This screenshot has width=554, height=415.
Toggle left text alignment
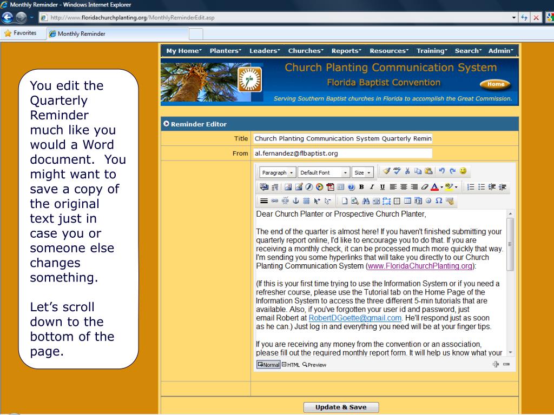coord(393,187)
